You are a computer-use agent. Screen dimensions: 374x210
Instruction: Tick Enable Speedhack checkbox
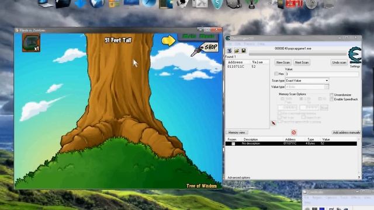click(331, 99)
